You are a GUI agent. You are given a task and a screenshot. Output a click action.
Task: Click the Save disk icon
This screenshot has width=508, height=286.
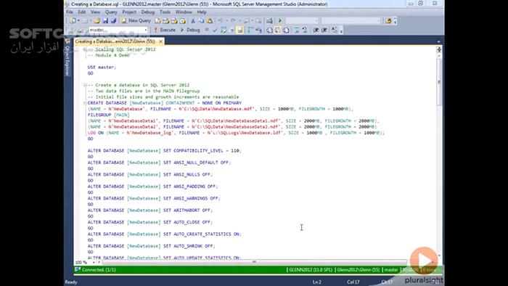[x=105, y=21]
